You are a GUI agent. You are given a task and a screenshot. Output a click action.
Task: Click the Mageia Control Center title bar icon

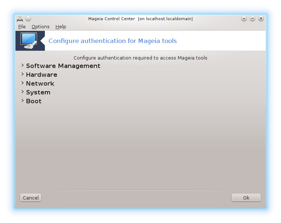click(x=20, y=19)
